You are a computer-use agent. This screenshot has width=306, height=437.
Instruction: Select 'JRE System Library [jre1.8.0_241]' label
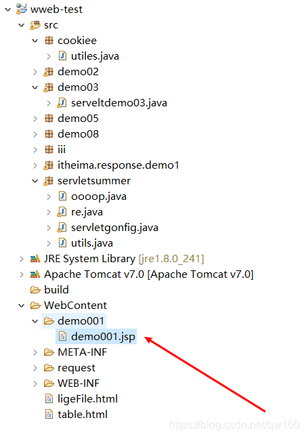[124, 259]
